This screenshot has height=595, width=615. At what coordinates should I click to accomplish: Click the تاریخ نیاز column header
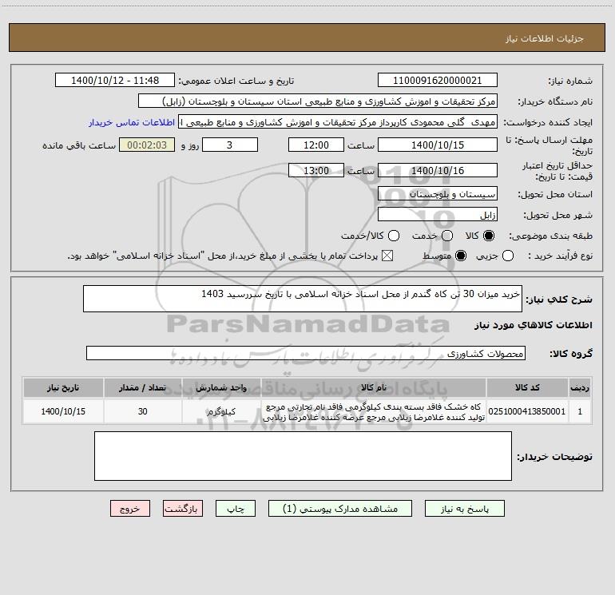[63, 387]
